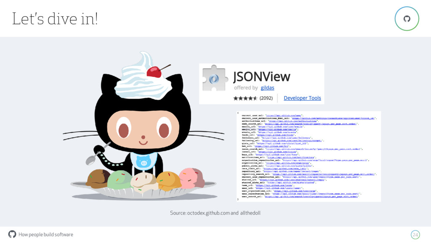Click the five-star rating of JSONView

click(x=245, y=98)
